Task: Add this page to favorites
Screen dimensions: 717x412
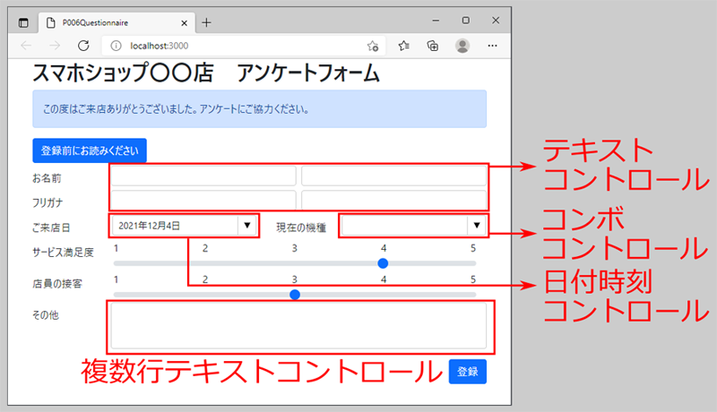Action: coord(373,47)
